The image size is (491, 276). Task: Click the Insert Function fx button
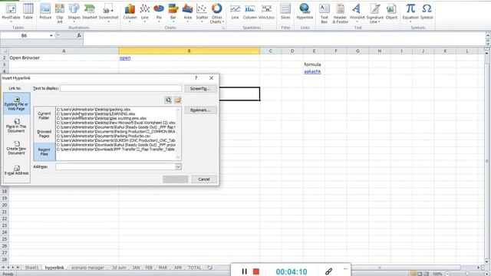pyautogui.click(x=79, y=36)
